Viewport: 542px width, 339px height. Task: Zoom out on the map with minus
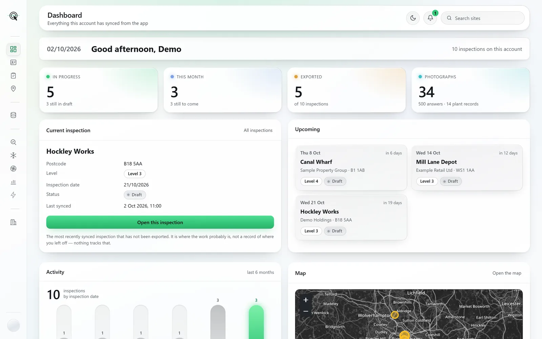pos(306,311)
